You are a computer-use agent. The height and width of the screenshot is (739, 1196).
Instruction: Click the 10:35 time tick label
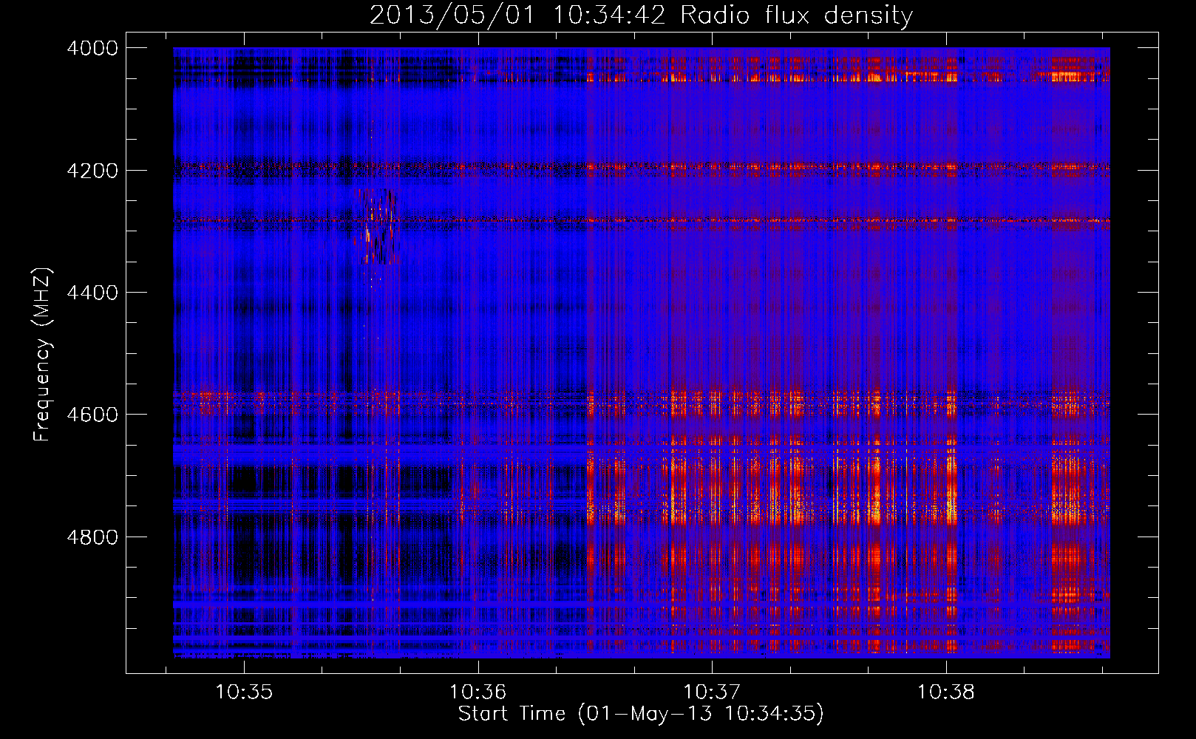coord(244,692)
